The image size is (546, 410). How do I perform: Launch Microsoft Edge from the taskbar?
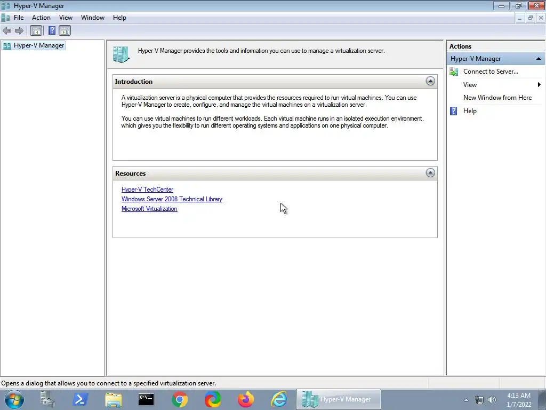pos(212,399)
